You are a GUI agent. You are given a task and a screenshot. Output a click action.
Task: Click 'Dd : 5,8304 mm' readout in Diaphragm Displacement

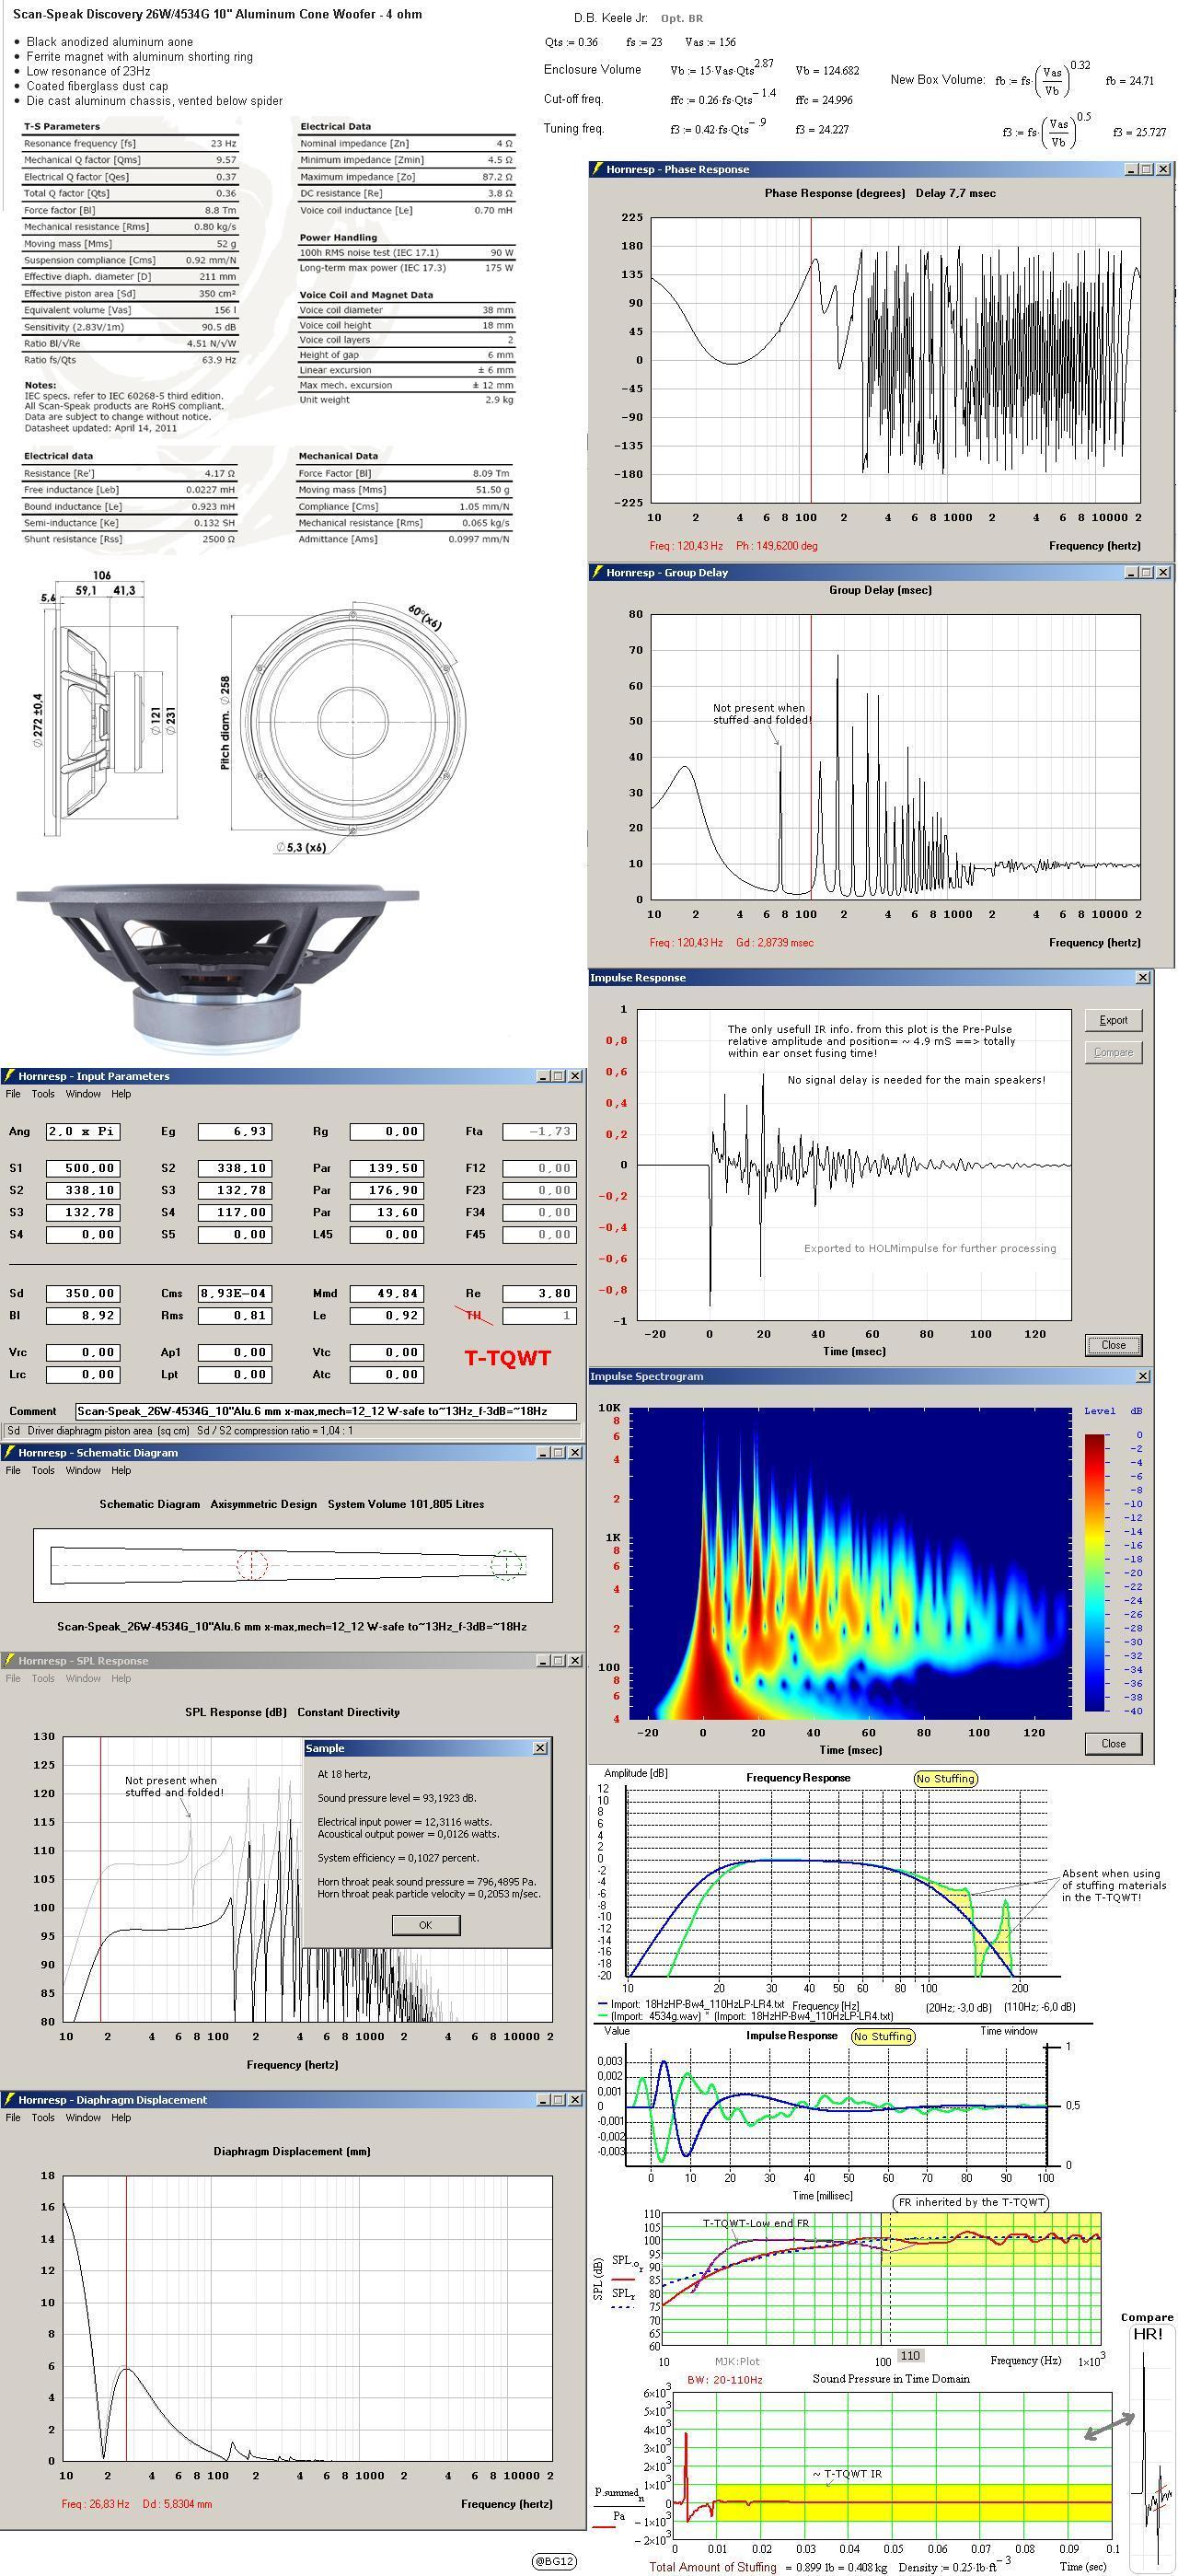tap(177, 2504)
